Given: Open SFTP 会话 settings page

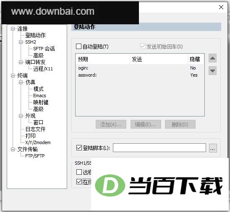Looking at the screenshot, I should [x=44, y=49].
